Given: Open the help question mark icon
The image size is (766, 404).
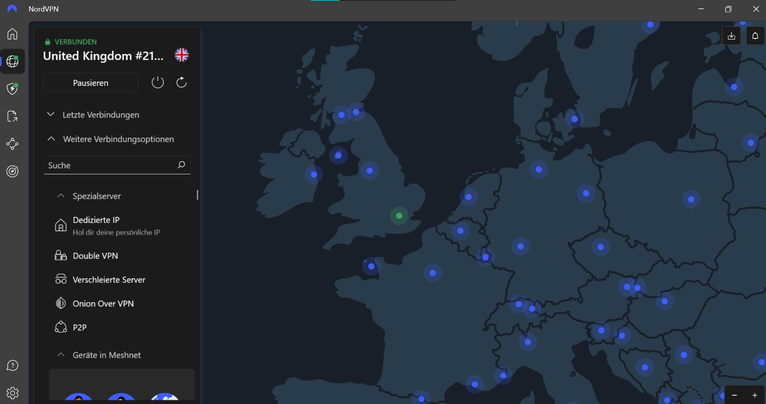Looking at the screenshot, I should pyautogui.click(x=12, y=365).
